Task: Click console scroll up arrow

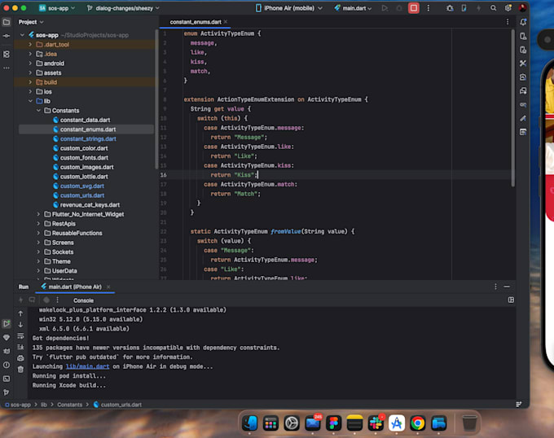Action: pos(20,313)
